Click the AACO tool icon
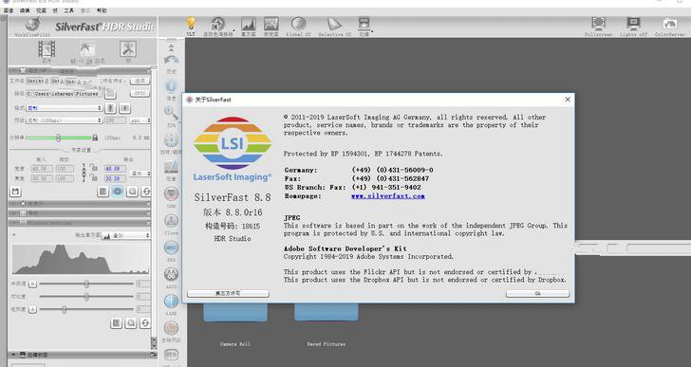 pos(171,274)
